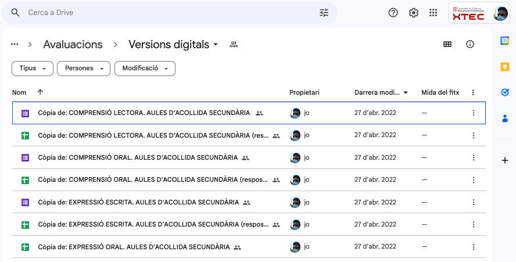Image resolution: width=516 pixels, height=262 pixels.
Task: Open more actions for COMPRENSIÓ ORAL form
Action: (x=473, y=158)
